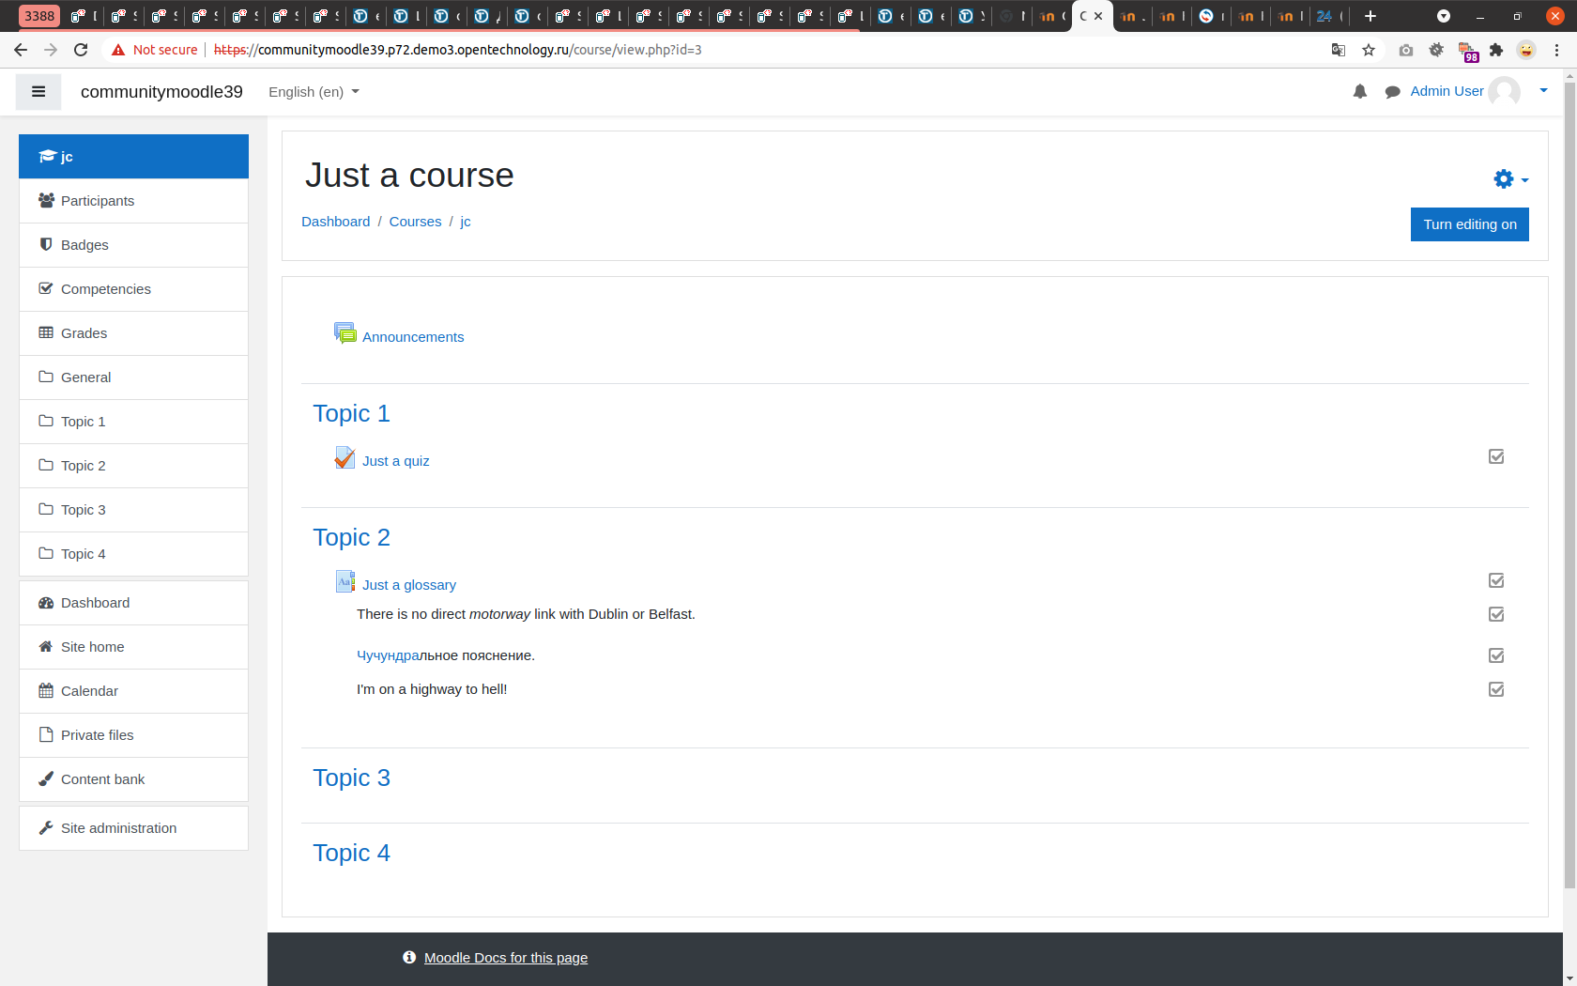Go to Courses in the breadcrumb
This screenshot has width=1577, height=986.
[x=415, y=222]
